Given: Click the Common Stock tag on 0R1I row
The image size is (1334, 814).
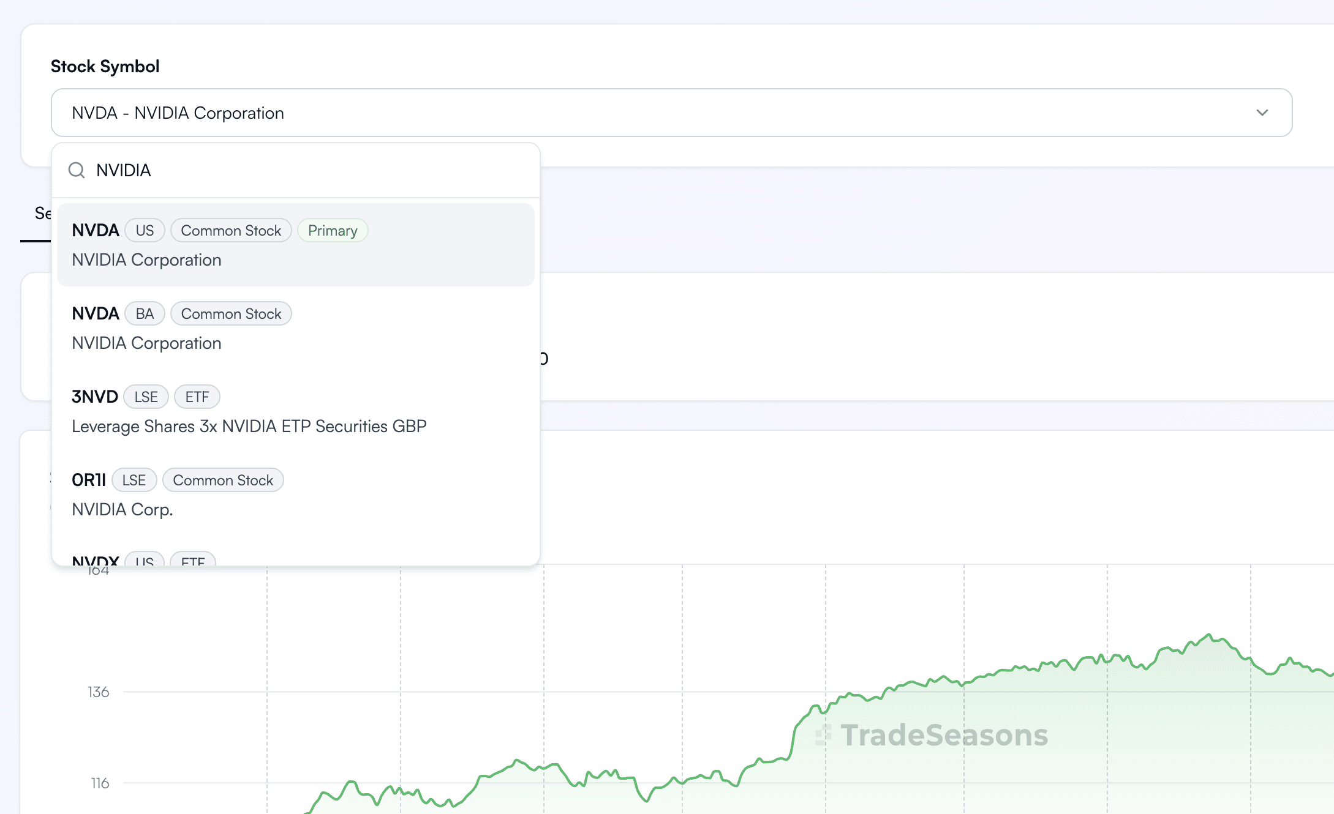Looking at the screenshot, I should [223, 480].
